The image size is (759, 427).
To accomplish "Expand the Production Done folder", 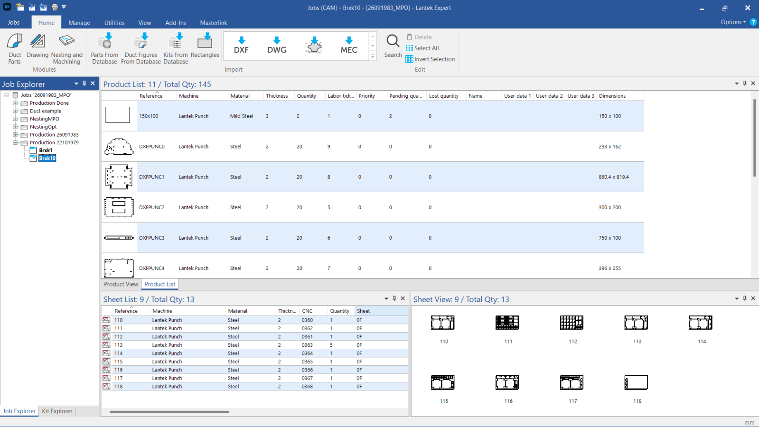I will pos(15,103).
